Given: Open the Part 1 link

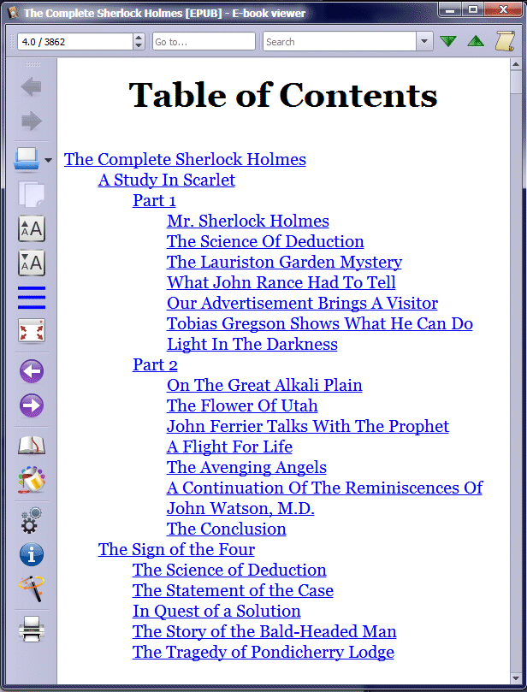Looking at the screenshot, I should (x=154, y=201).
